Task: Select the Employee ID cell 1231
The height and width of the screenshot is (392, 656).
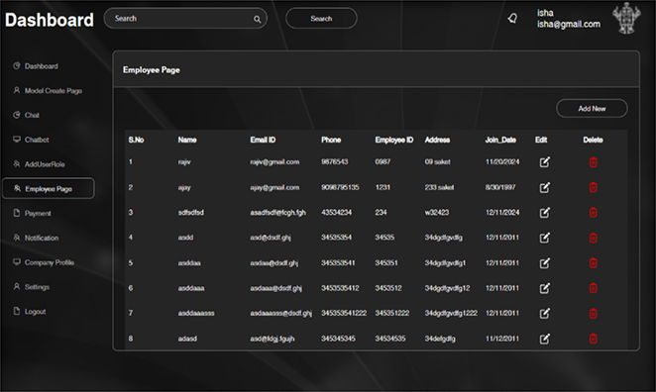Action: click(x=383, y=188)
